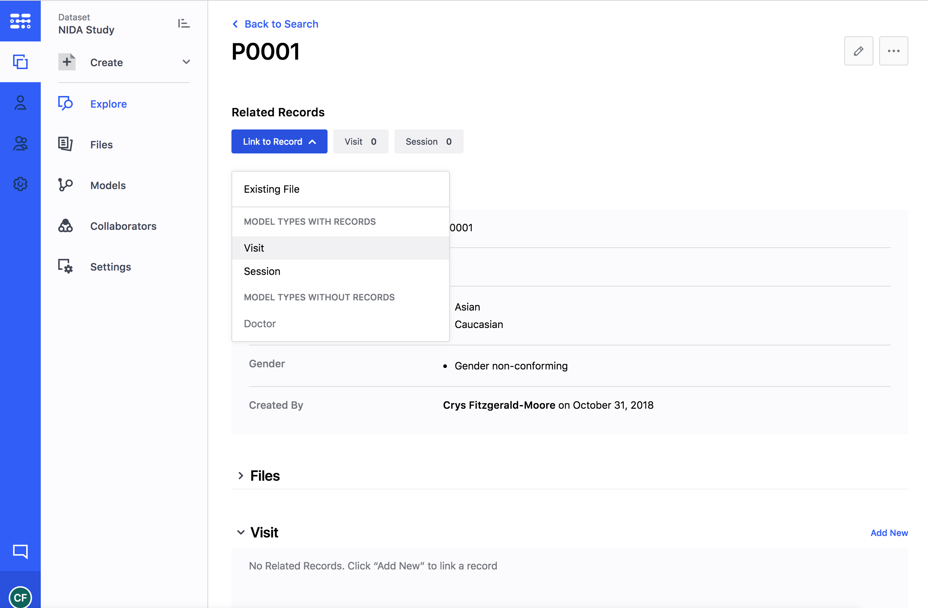Select Session in the model types menu

coord(262,271)
